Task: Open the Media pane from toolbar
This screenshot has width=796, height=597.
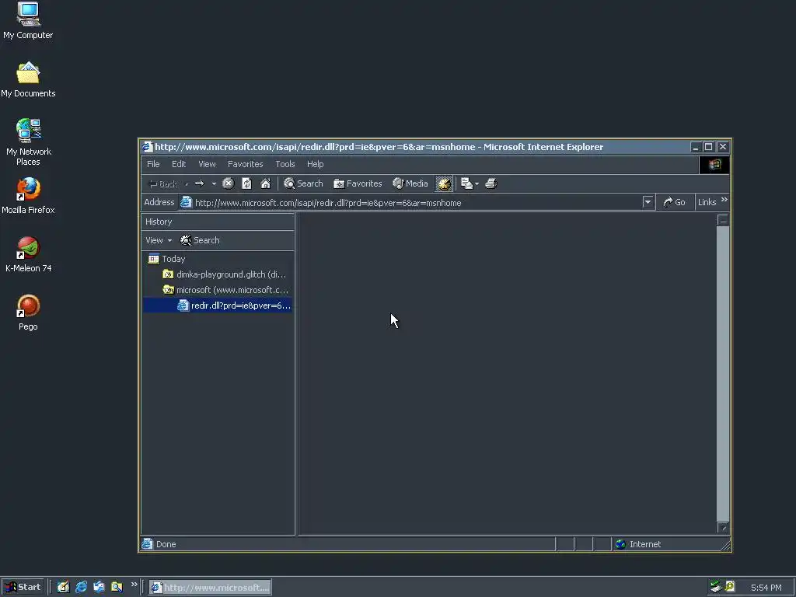Action: pyautogui.click(x=410, y=183)
